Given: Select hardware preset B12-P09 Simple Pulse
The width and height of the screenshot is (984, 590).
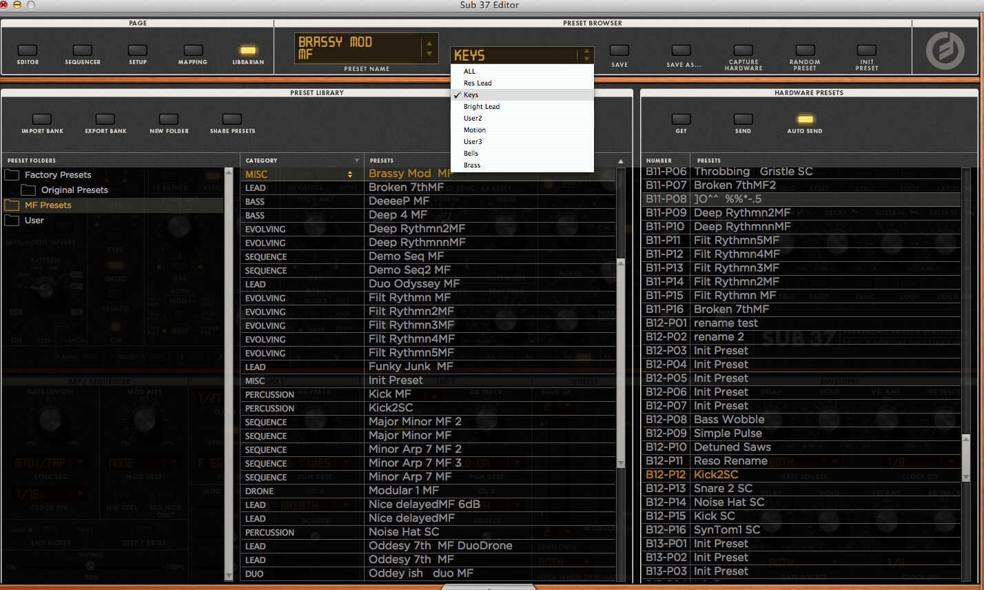Looking at the screenshot, I should click(x=801, y=434).
